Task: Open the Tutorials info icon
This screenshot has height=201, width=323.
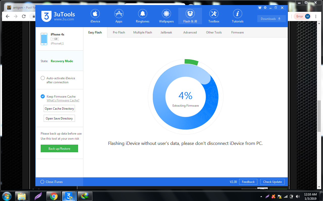Action: [238, 14]
